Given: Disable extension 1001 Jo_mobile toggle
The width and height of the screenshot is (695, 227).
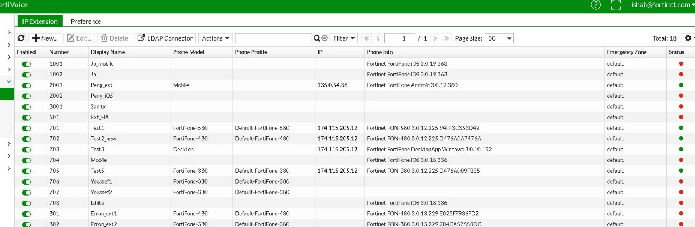Looking at the screenshot, I should [26, 64].
